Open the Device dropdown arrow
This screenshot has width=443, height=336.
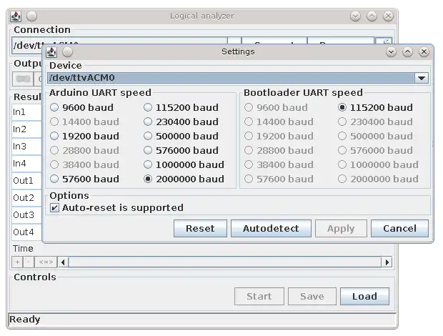(422, 78)
